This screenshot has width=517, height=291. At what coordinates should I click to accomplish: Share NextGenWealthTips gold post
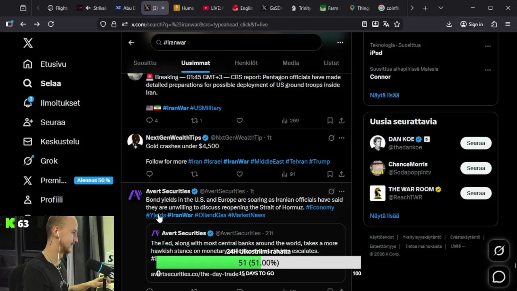coord(341,174)
